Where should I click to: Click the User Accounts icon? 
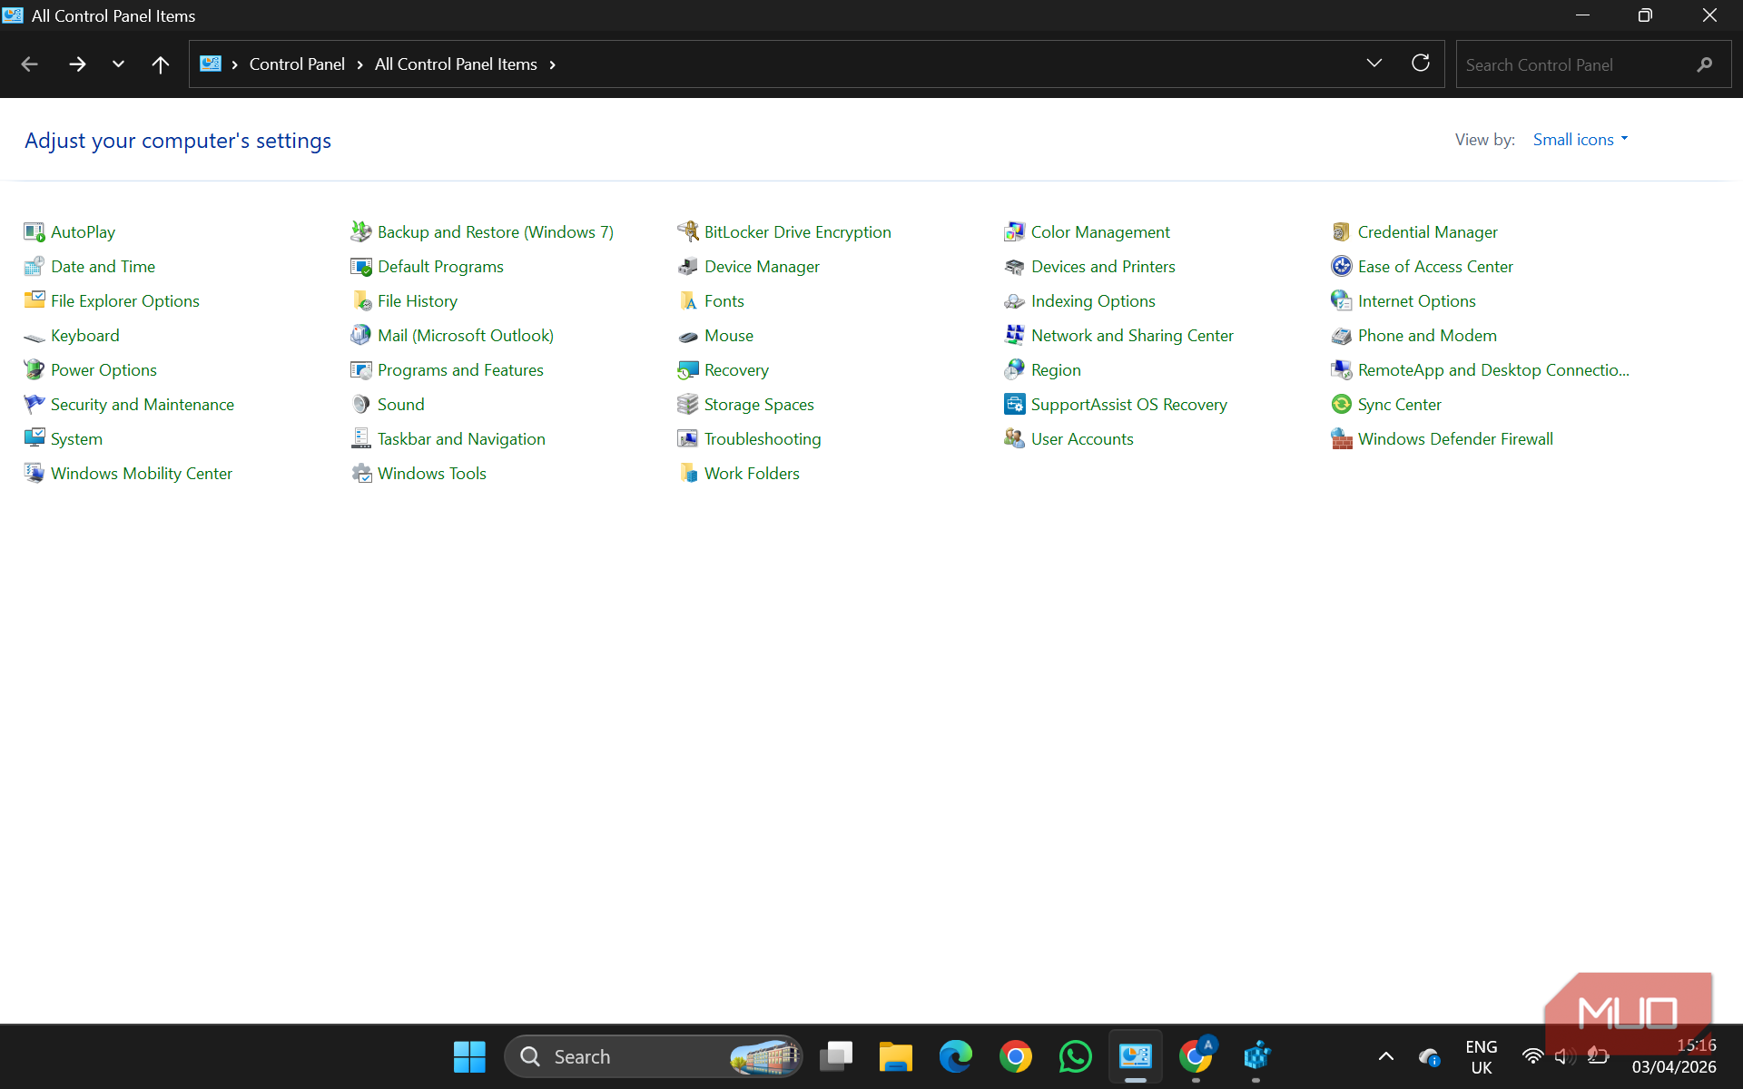tap(1015, 439)
